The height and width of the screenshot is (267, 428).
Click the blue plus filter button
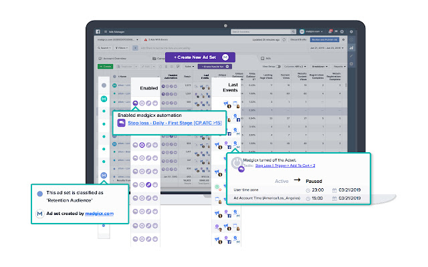pos(135,48)
